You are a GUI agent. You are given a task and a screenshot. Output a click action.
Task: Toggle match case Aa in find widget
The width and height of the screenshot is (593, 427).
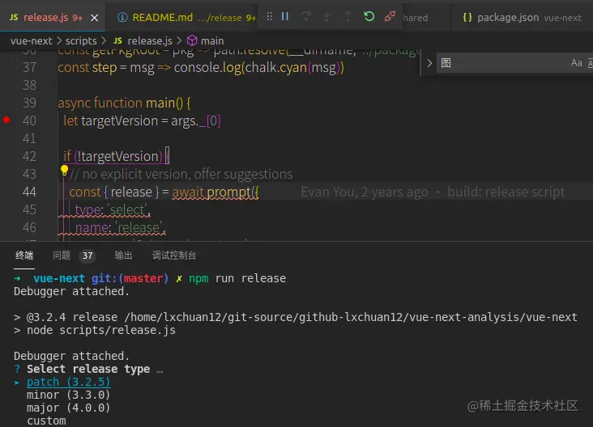[576, 63]
